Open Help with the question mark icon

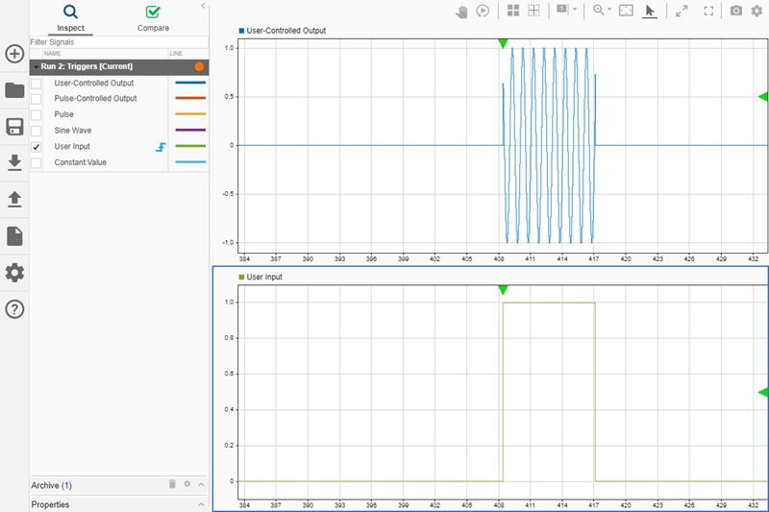(x=14, y=309)
